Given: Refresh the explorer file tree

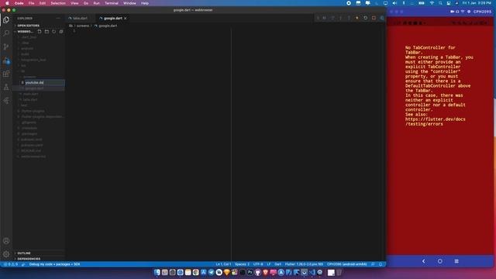Looking at the screenshot, I should tap(54, 32).
